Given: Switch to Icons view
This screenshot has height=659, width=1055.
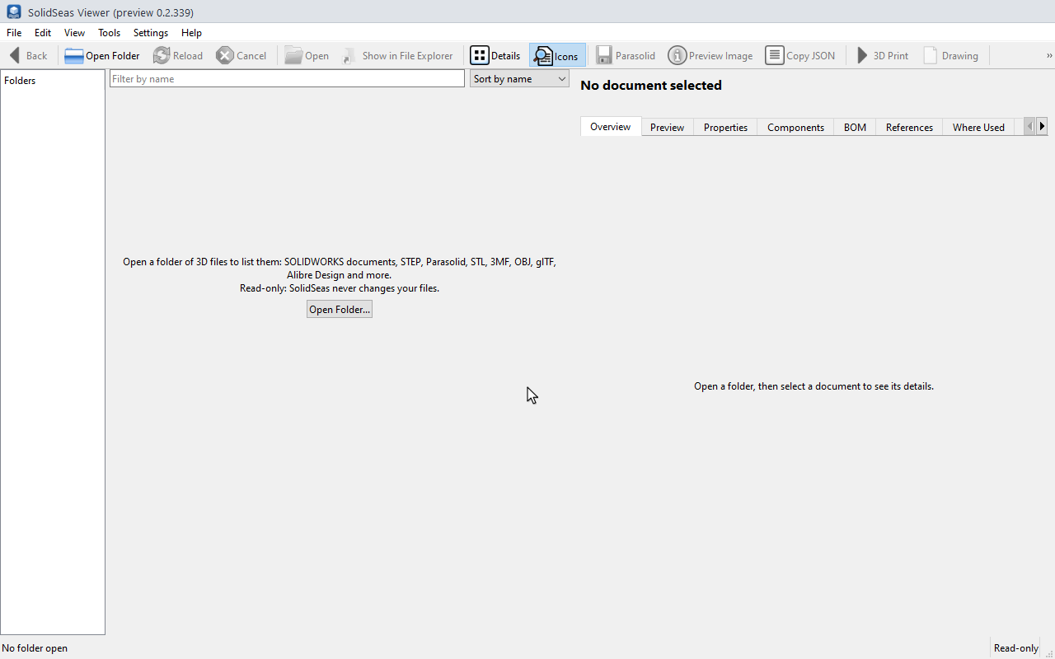Looking at the screenshot, I should coord(557,55).
